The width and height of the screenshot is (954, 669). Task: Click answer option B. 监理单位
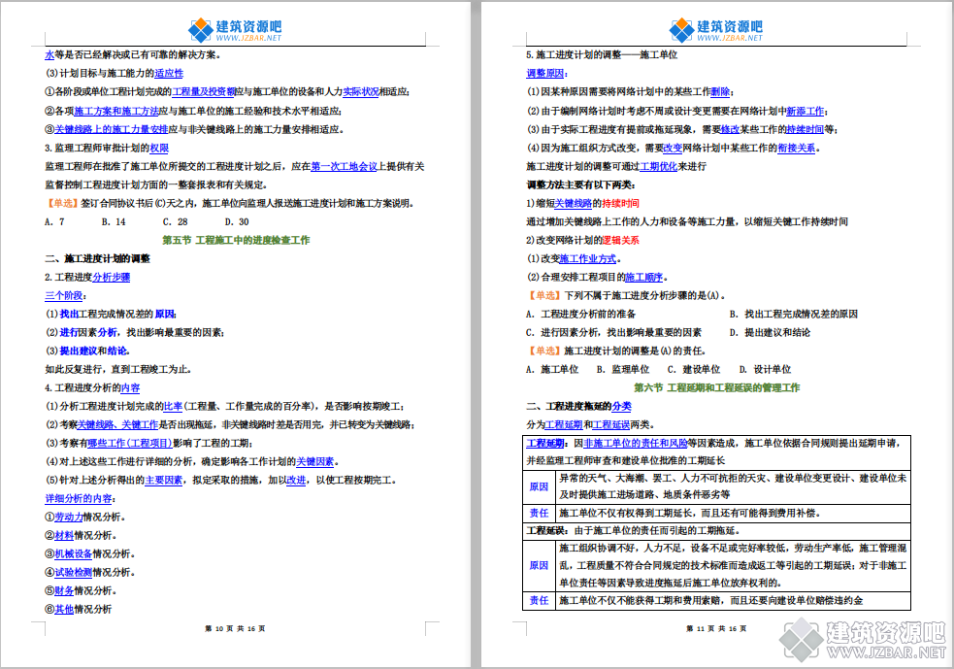(x=623, y=370)
